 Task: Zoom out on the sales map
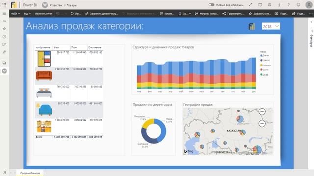click(262, 124)
